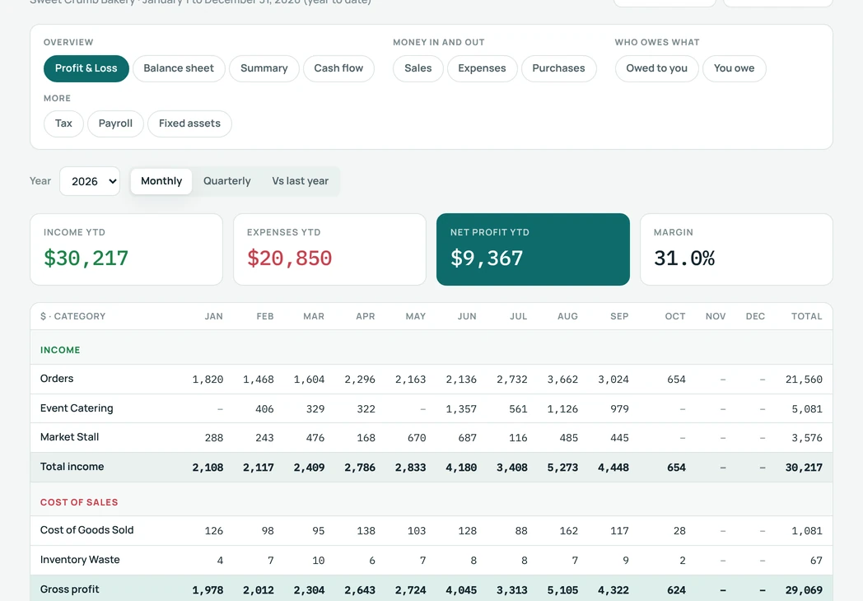Select the Monthly view toggle
Viewport: 863px width, 601px height.
pos(161,181)
